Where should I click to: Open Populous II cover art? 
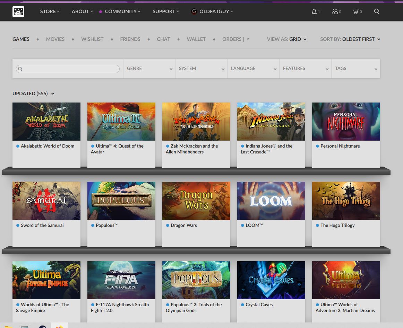pyautogui.click(x=196, y=280)
